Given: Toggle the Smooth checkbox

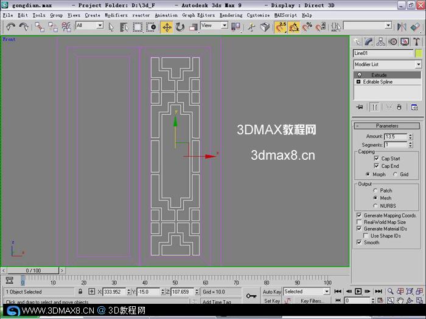Looking at the screenshot, I should pos(359,242).
